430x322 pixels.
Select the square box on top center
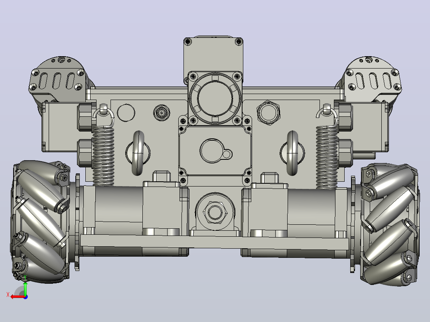pyautogui.click(x=213, y=55)
